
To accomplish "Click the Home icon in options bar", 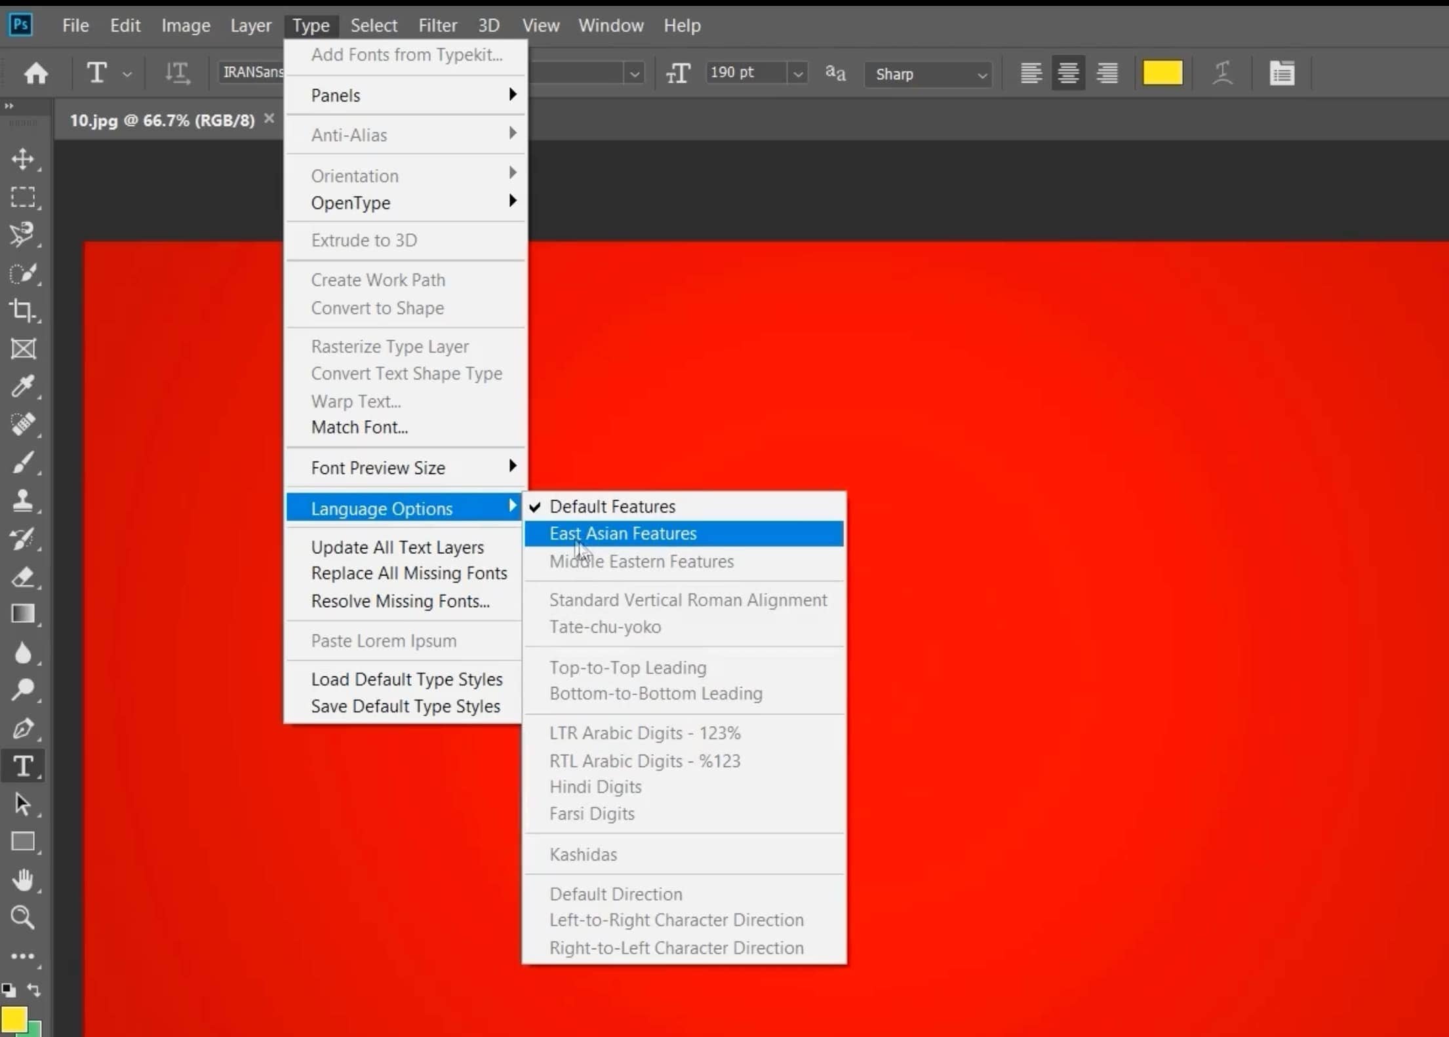I will pyautogui.click(x=36, y=73).
